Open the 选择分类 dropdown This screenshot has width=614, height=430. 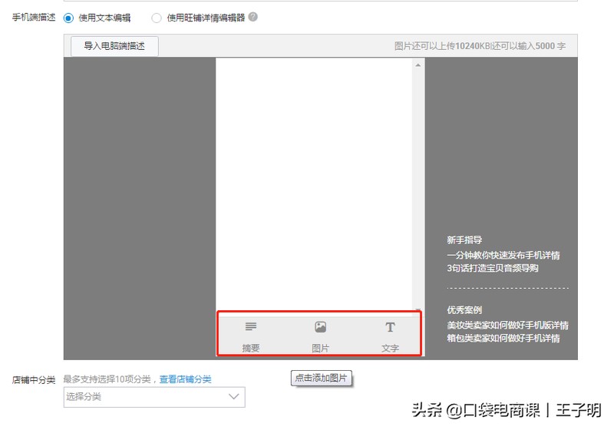coord(154,397)
